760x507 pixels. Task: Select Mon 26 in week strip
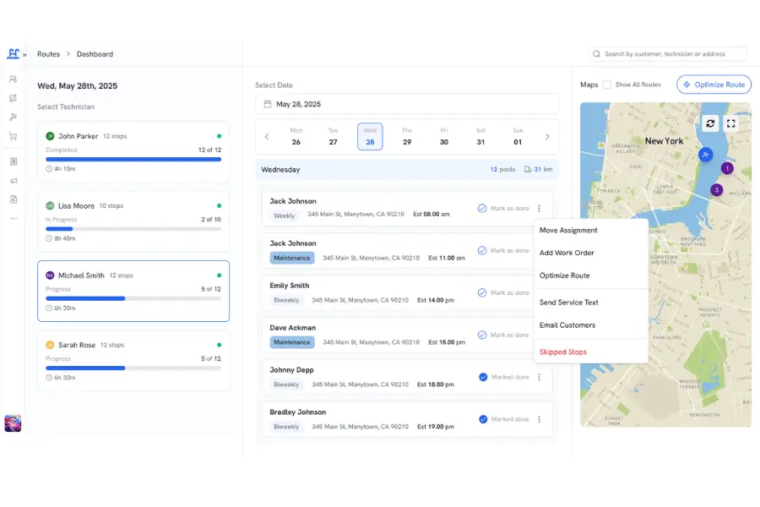(296, 137)
